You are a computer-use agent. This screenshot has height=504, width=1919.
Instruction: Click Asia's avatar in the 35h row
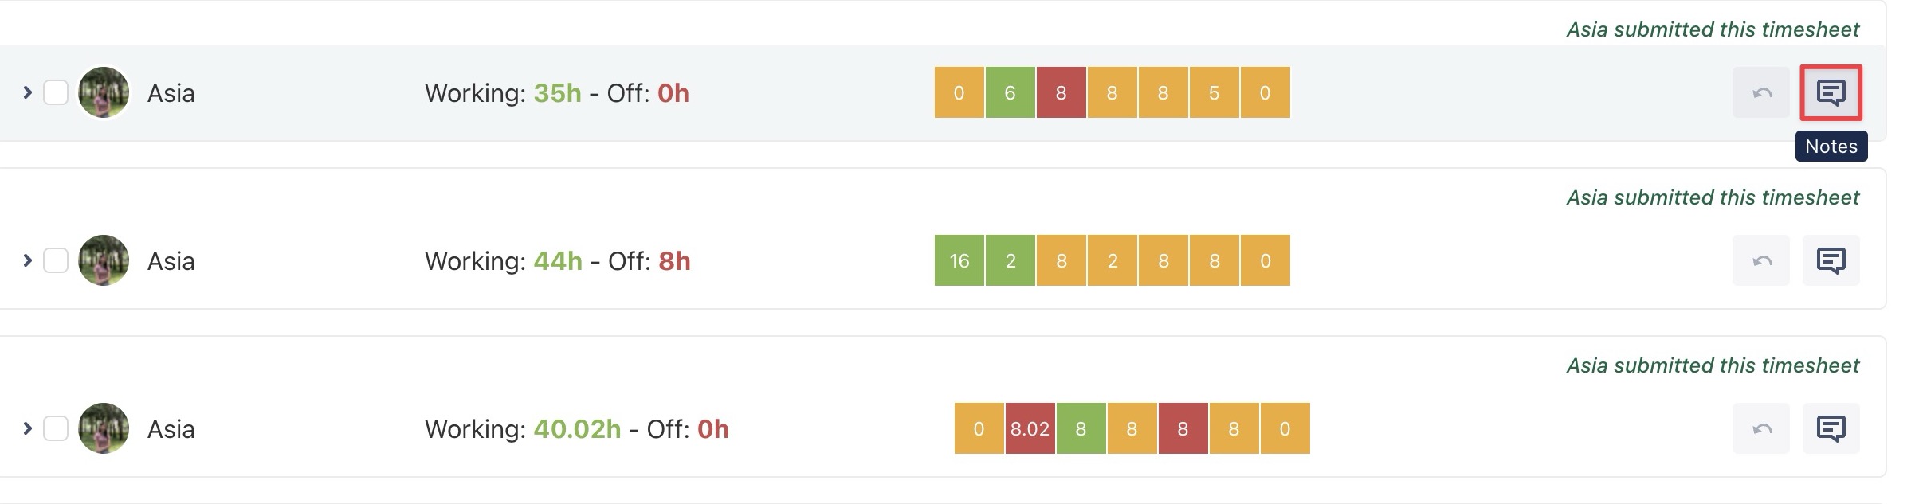coord(104,92)
